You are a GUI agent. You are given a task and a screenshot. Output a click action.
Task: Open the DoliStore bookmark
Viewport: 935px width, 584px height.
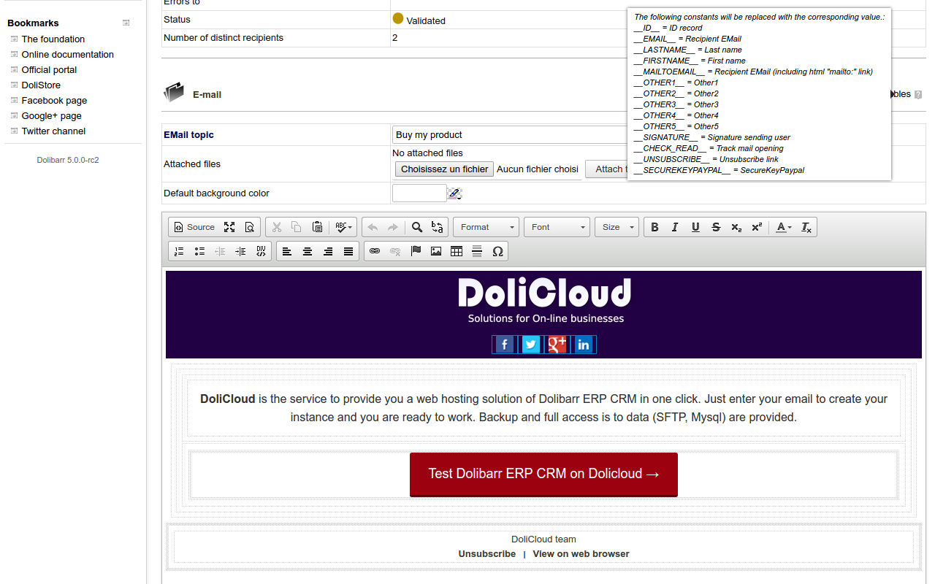(41, 85)
